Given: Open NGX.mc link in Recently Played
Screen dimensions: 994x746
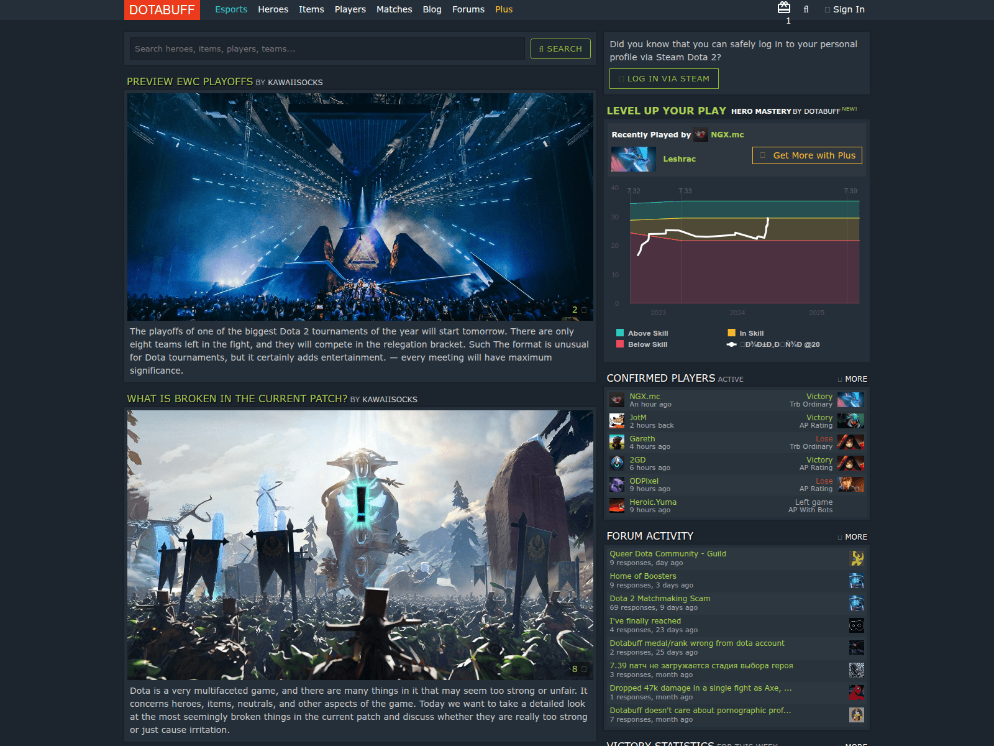Looking at the screenshot, I should tap(727, 134).
